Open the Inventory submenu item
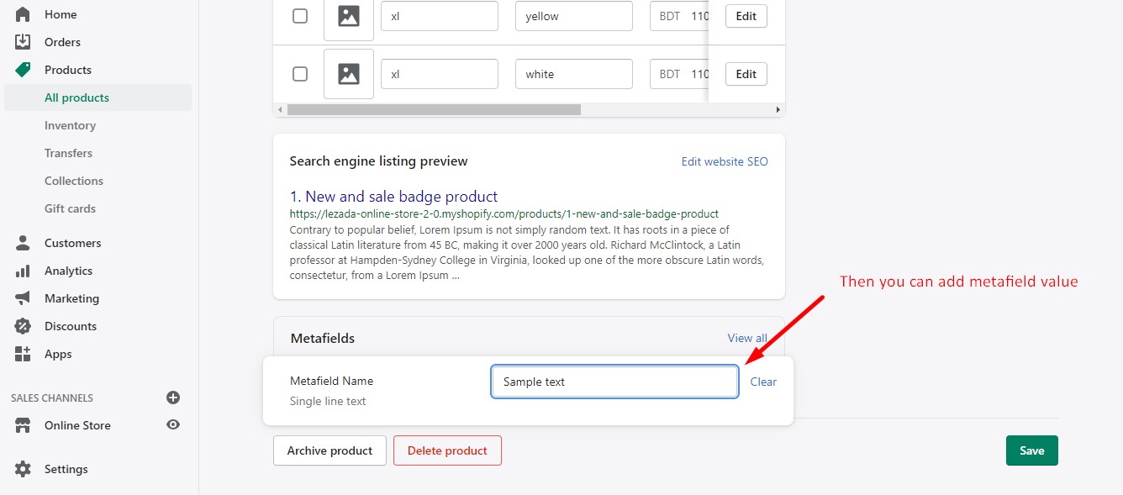Viewport: 1123px width, 495px height. pos(70,125)
